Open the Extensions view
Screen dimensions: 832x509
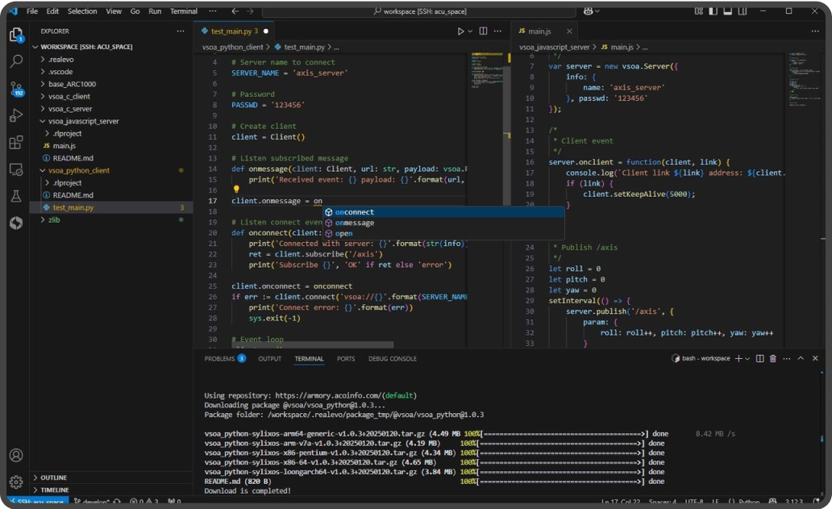pos(16,142)
